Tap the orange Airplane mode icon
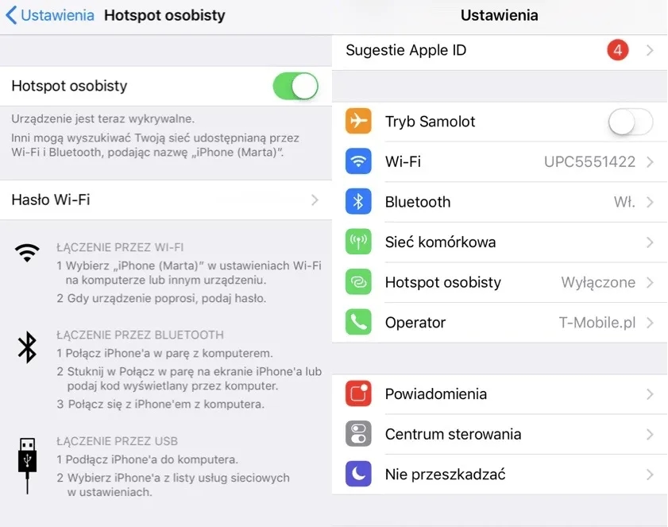This screenshot has width=668, height=527. click(358, 122)
